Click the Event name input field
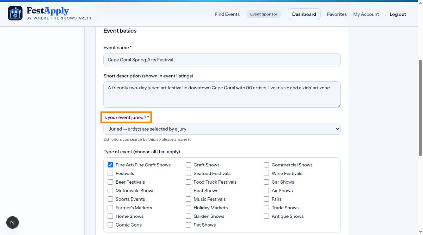Screen dimensions: 423x235 (x=222, y=60)
